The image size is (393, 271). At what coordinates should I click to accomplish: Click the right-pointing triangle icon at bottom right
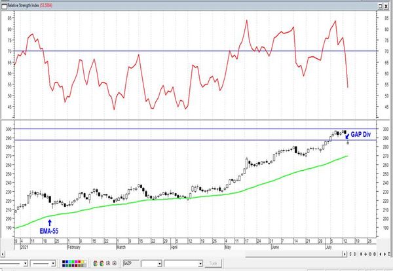pos(385,254)
